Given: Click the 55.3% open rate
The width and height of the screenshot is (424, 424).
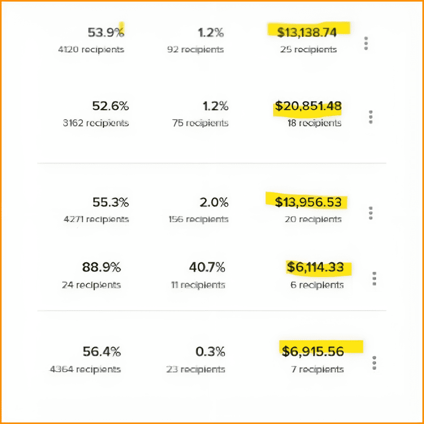Looking at the screenshot, I should coord(110,202).
